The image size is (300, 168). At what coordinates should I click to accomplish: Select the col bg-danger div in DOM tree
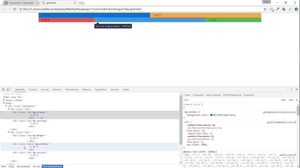[x=30, y=135]
